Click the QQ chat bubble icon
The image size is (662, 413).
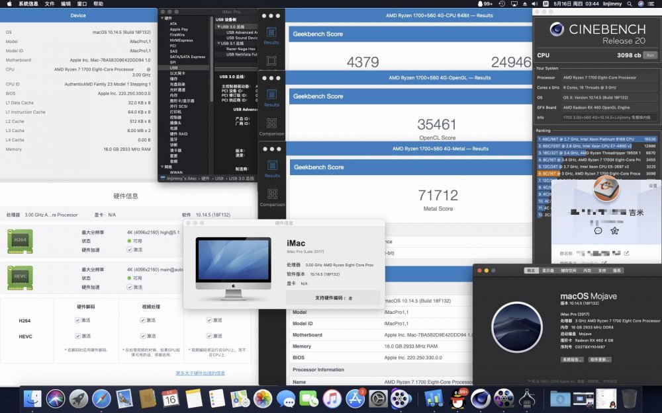[x=598, y=231]
